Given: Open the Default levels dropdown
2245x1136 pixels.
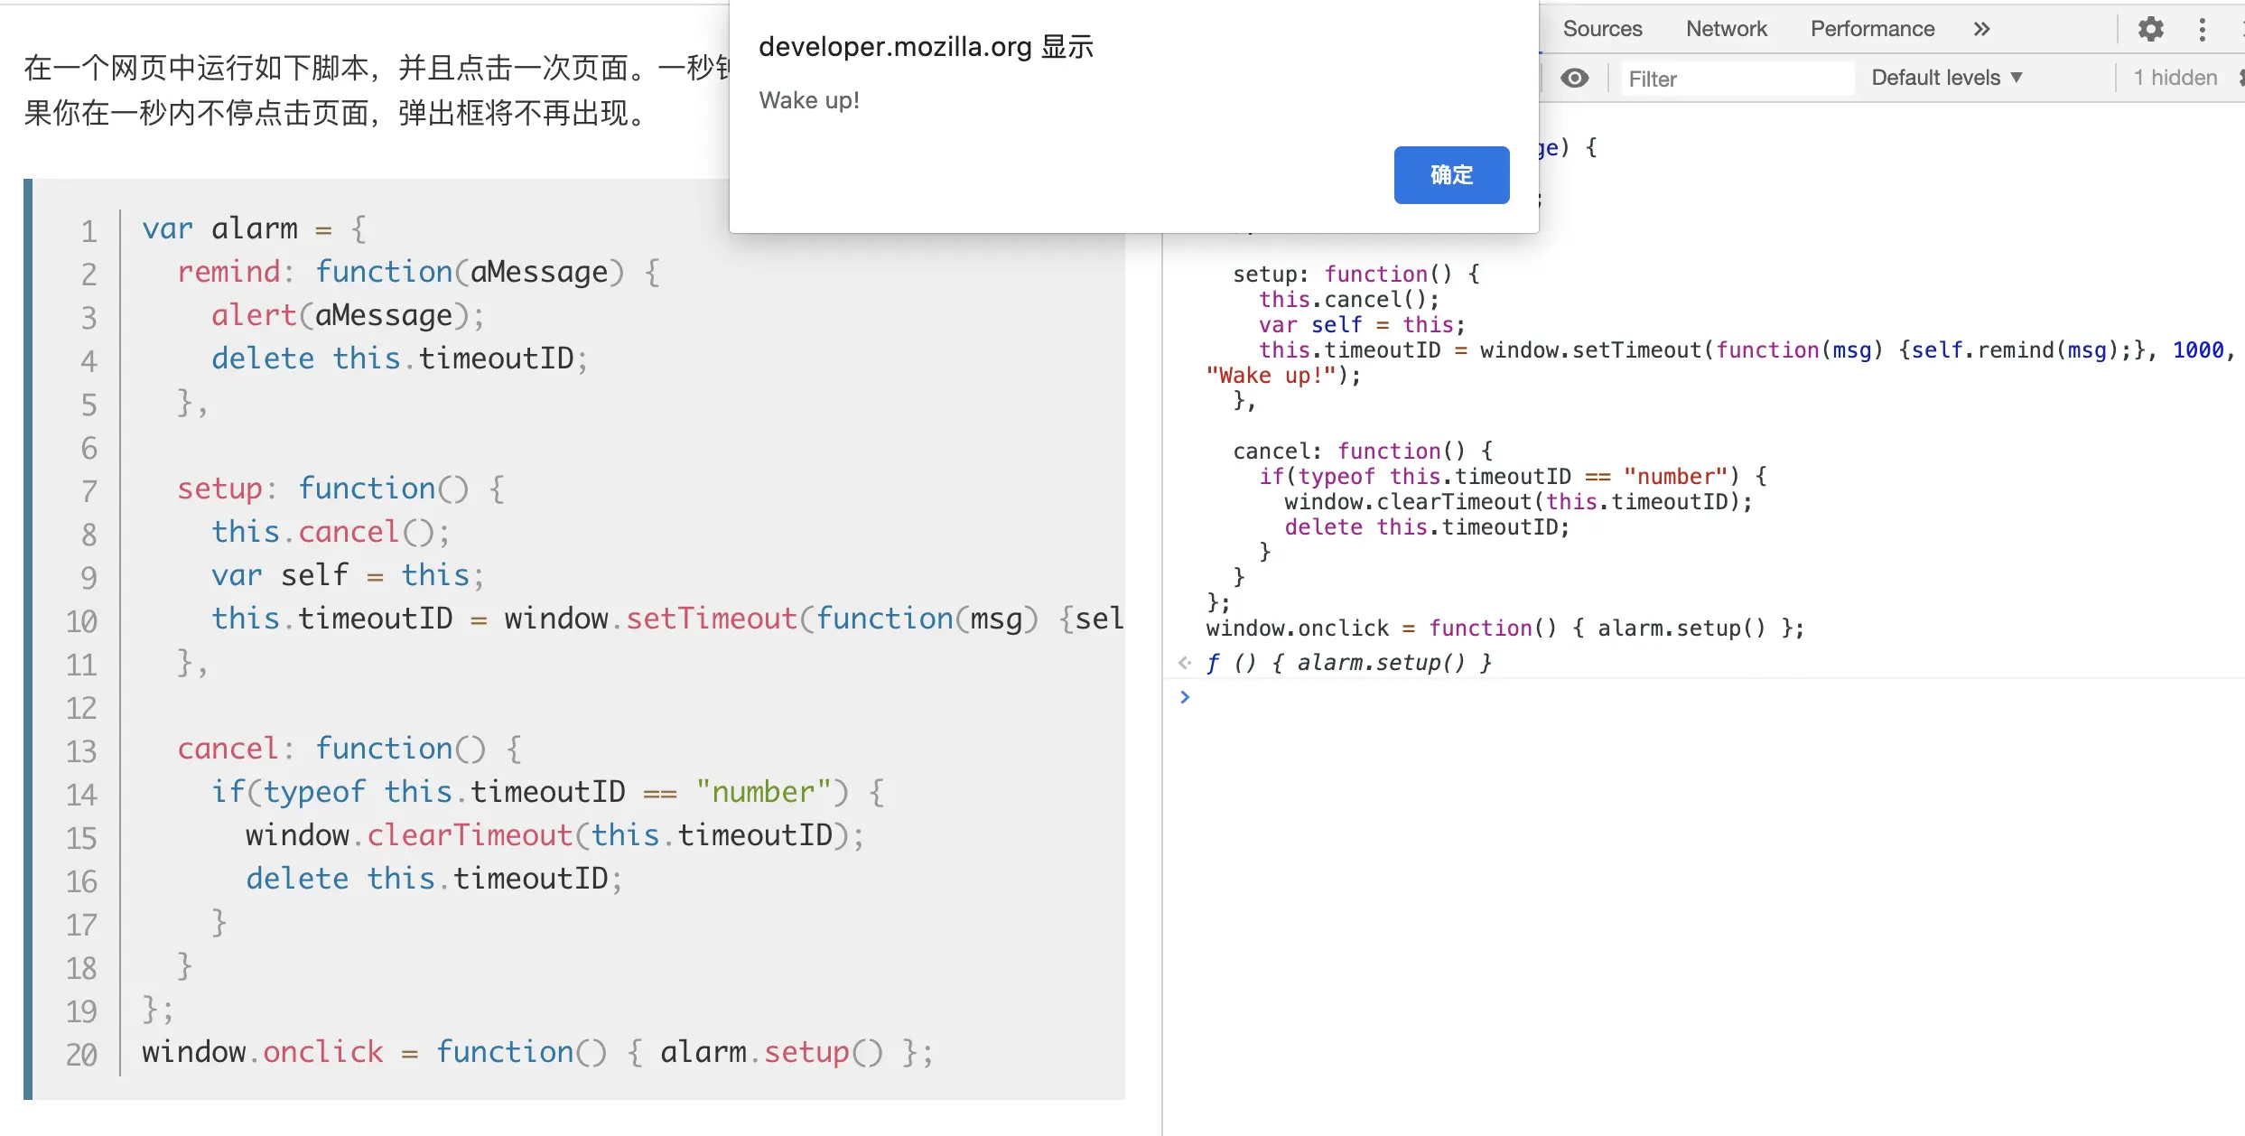Looking at the screenshot, I should click(1946, 79).
